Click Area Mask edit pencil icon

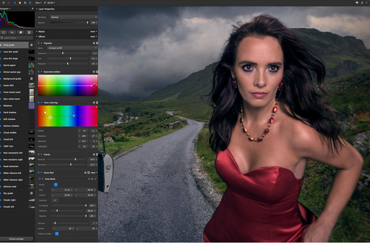pos(89,179)
